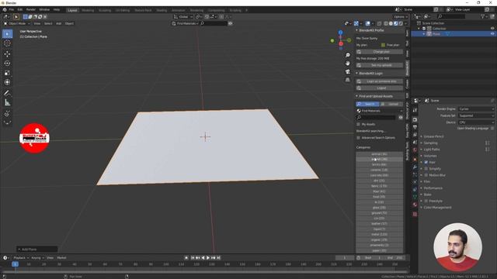Image resolution: width=497 pixels, height=279 pixels.
Task: Enable the Simplify checkbox
Action: pyautogui.click(x=426, y=169)
